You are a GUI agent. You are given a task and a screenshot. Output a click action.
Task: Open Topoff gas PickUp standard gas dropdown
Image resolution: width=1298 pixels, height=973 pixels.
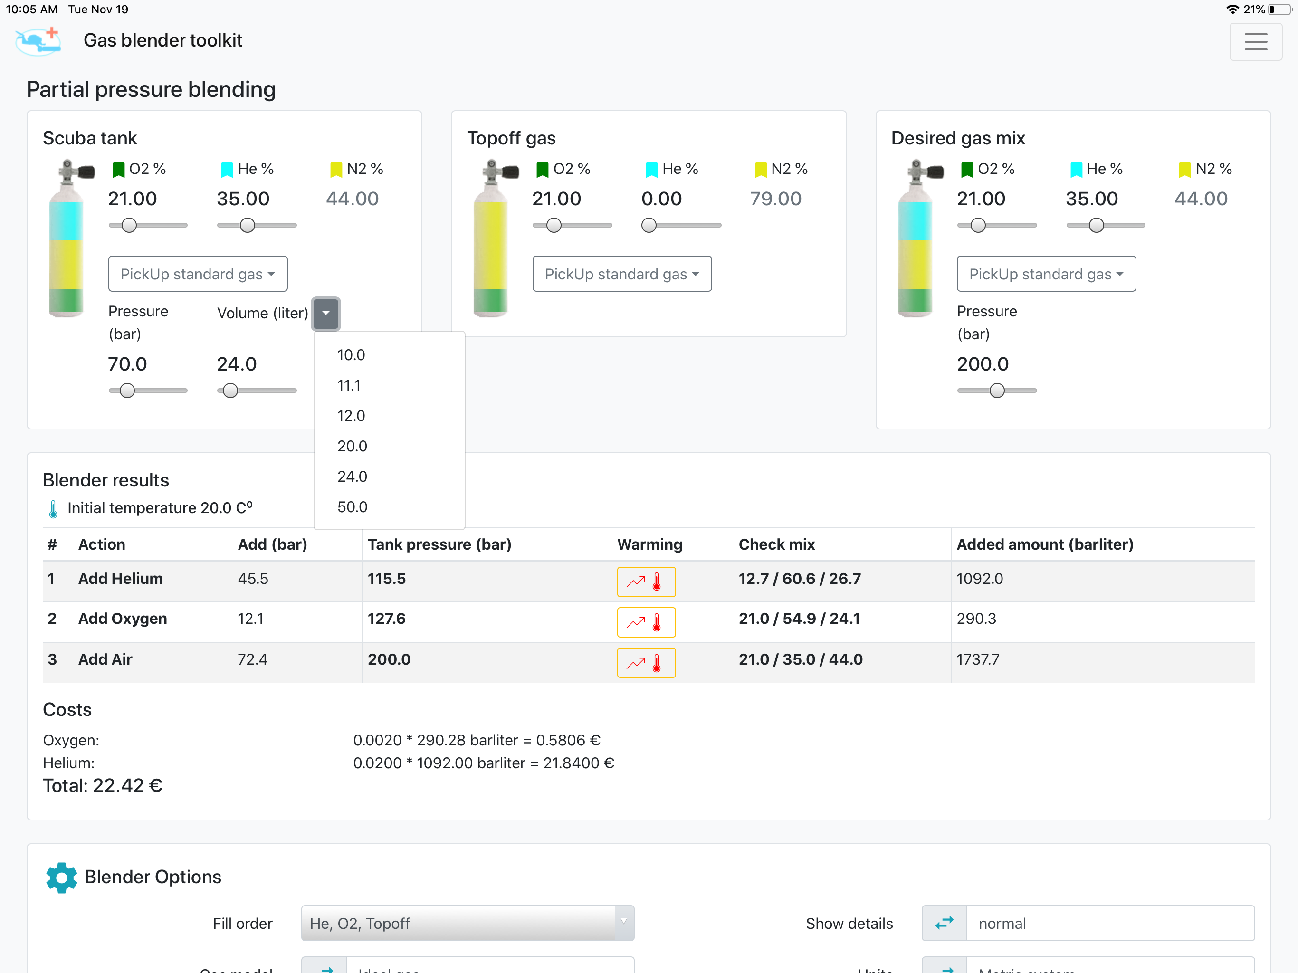coord(621,274)
